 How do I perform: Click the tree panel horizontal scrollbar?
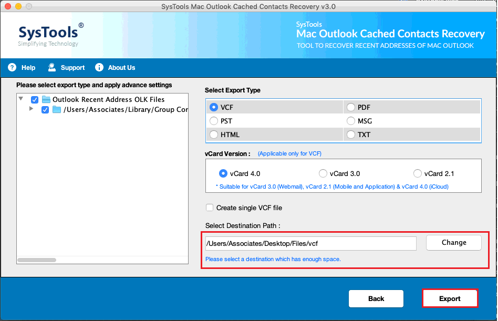(37, 260)
